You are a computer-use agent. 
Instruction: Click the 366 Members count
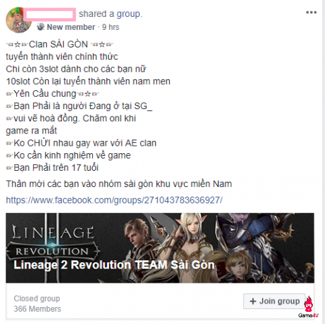coord(37,309)
